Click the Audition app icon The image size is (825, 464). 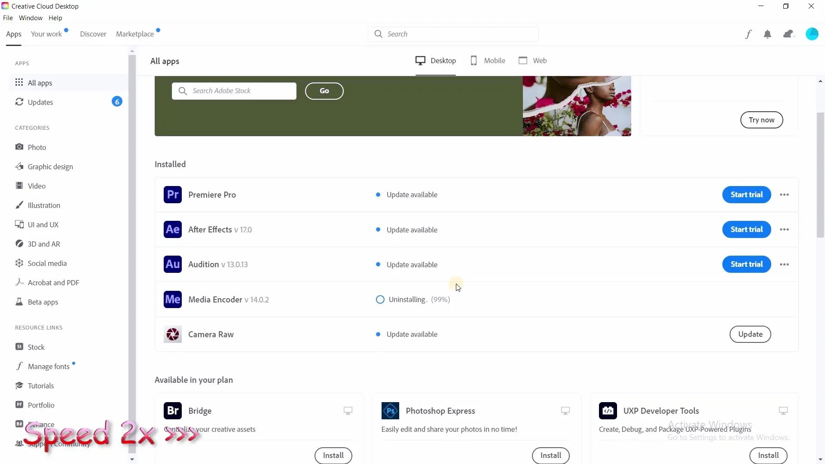point(172,264)
